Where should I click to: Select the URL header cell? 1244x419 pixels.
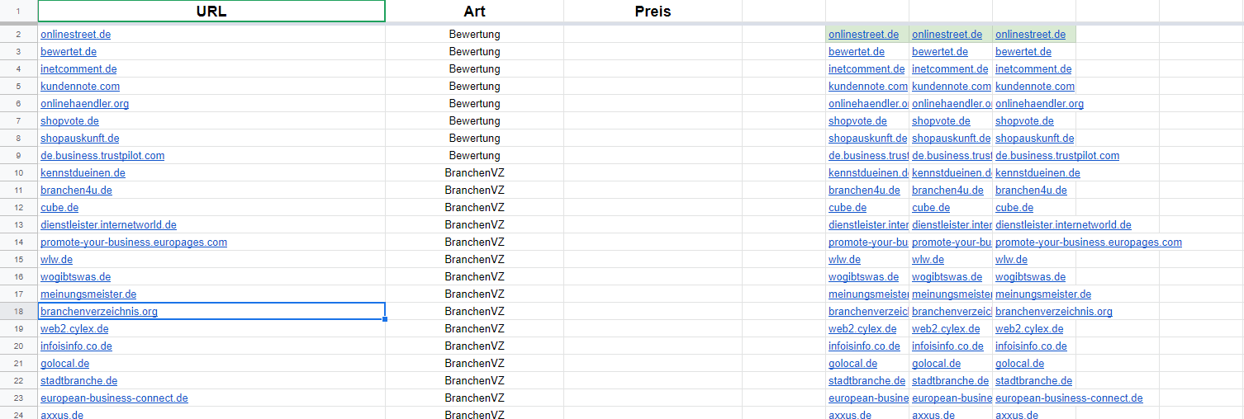coord(211,12)
